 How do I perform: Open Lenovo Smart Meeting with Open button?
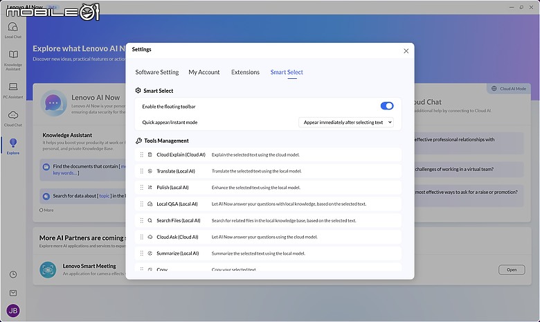tap(512, 269)
